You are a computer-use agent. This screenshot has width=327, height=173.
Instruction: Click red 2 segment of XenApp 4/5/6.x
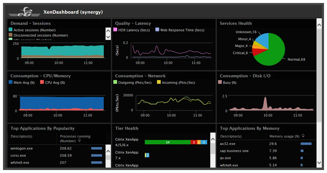click(x=194, y=142)
